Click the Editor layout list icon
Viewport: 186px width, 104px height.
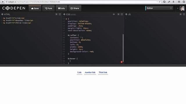point(171,8)
